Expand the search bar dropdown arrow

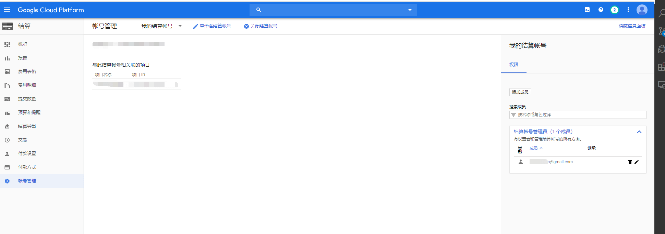tap(410, 10)
